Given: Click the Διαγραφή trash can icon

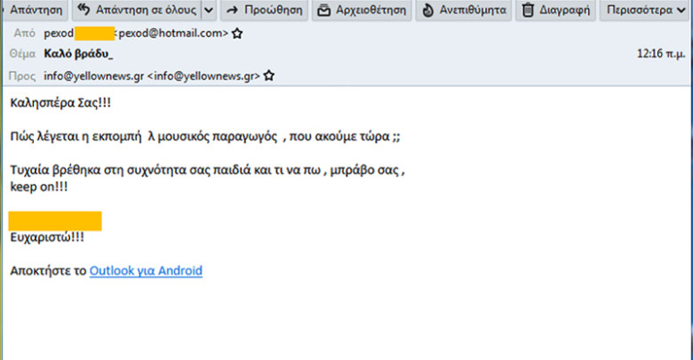Looking at the screenshot, I should click(x=528, y=11).
